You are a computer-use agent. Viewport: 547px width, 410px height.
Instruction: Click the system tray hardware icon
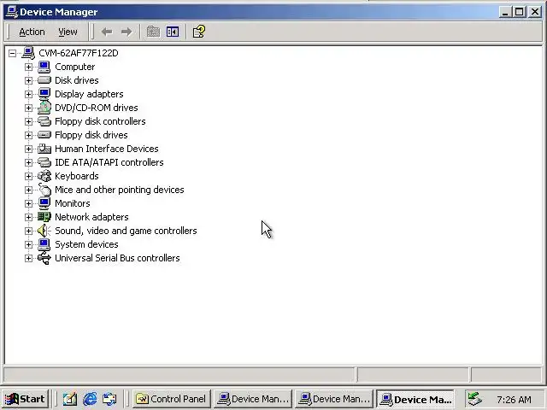click(474, 399)
